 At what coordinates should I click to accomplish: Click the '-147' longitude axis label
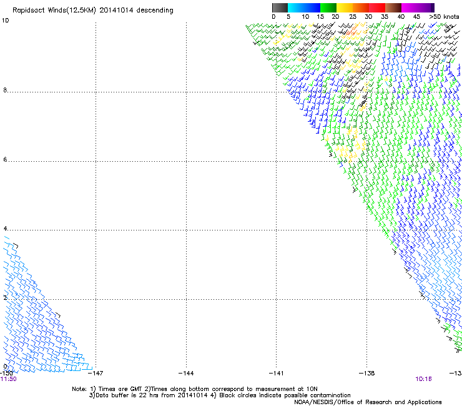tap(96, 374)
